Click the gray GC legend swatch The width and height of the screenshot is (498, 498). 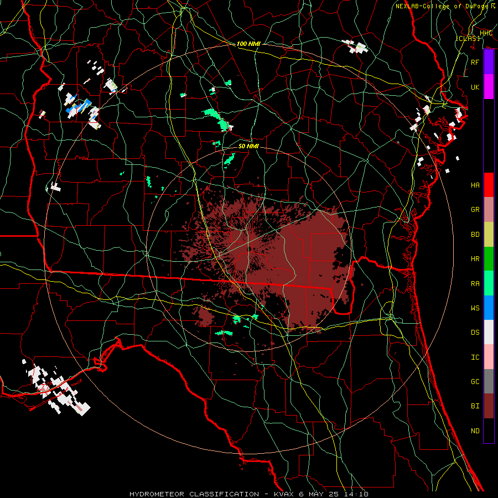coord(489,381)
